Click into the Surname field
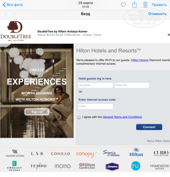This screenshot has width=170, height=177. pyautogui.click(x=95, y=85)
